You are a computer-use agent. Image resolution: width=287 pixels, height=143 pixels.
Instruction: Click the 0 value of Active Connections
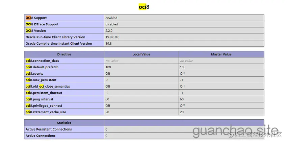click(106, 136)
